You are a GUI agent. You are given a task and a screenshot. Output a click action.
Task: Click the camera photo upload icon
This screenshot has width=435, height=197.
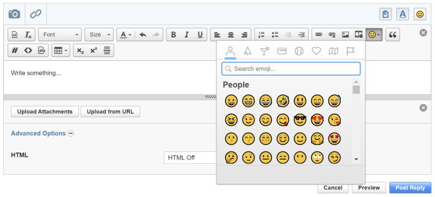15,14
